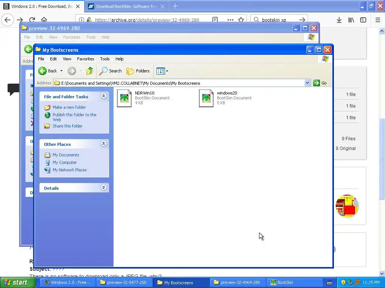Open Tools menu in preview-32-4969-280 window
This screenshot has width=385, height=288.
pos(91,37)
